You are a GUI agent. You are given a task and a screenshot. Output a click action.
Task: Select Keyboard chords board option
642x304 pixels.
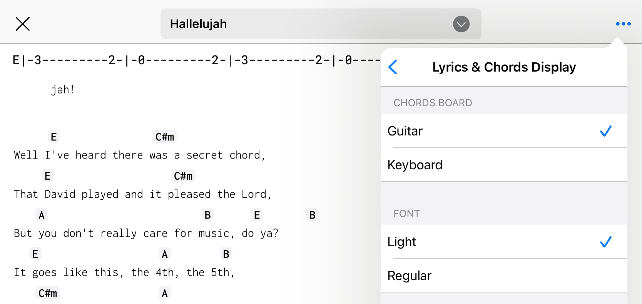[x=504, y=165]
